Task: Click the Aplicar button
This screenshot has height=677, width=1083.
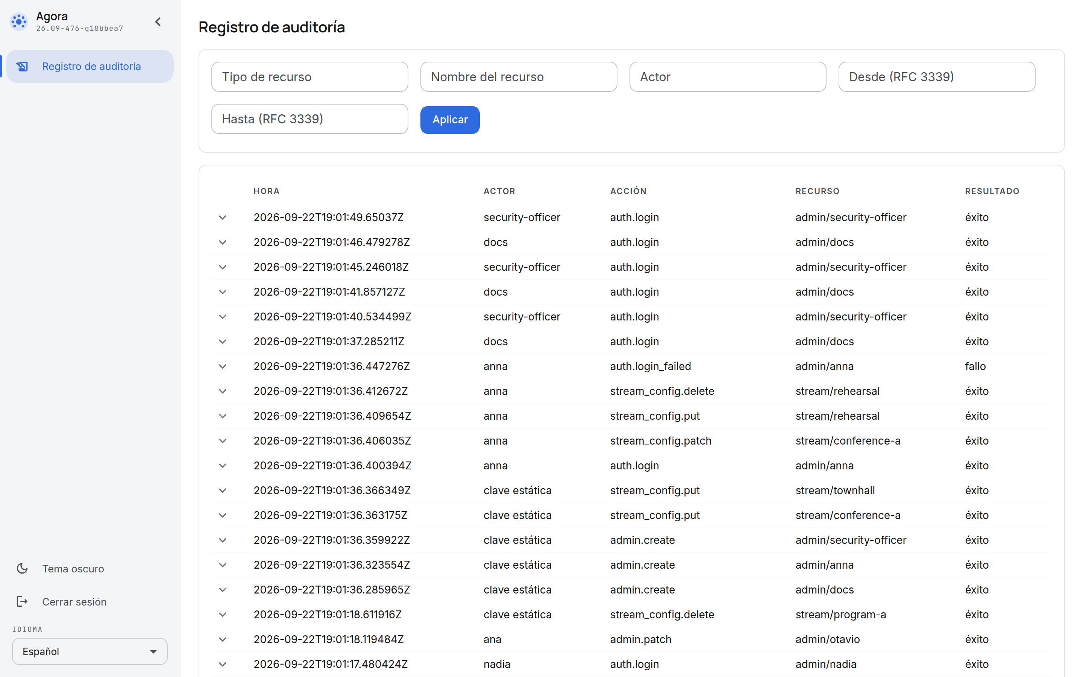Action: [x=450, y=120]
